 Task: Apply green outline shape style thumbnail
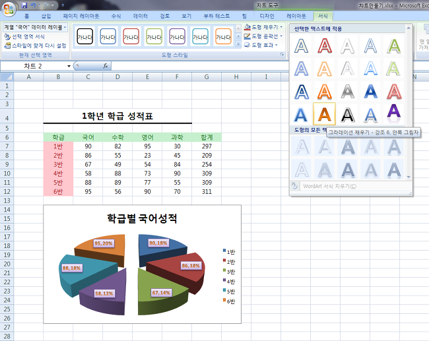pyautogui.click(x=154, y=37)
